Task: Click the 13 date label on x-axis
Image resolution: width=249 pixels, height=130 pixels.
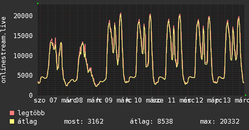Action: coord(227,100)
